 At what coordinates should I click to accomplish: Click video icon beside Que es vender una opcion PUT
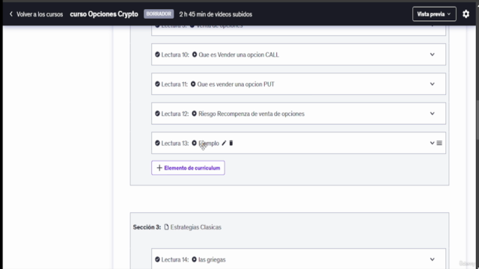tap(193, 84)
